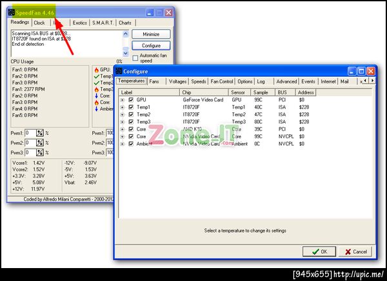
Task: Enable Automatic fan speed checkbox
Action: 135,58
